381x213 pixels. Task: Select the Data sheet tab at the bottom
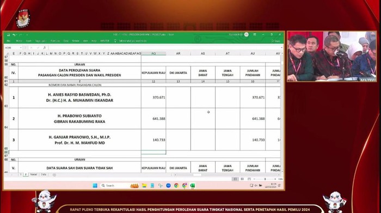pos(44,174)
